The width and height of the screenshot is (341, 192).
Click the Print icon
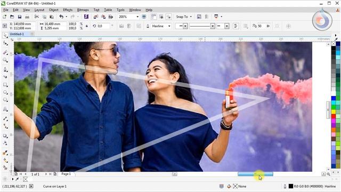27,17
